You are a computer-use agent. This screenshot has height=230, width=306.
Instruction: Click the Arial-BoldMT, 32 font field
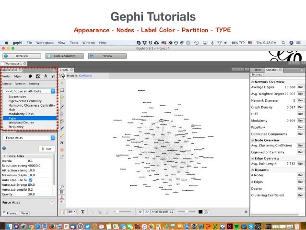point(163,212)
